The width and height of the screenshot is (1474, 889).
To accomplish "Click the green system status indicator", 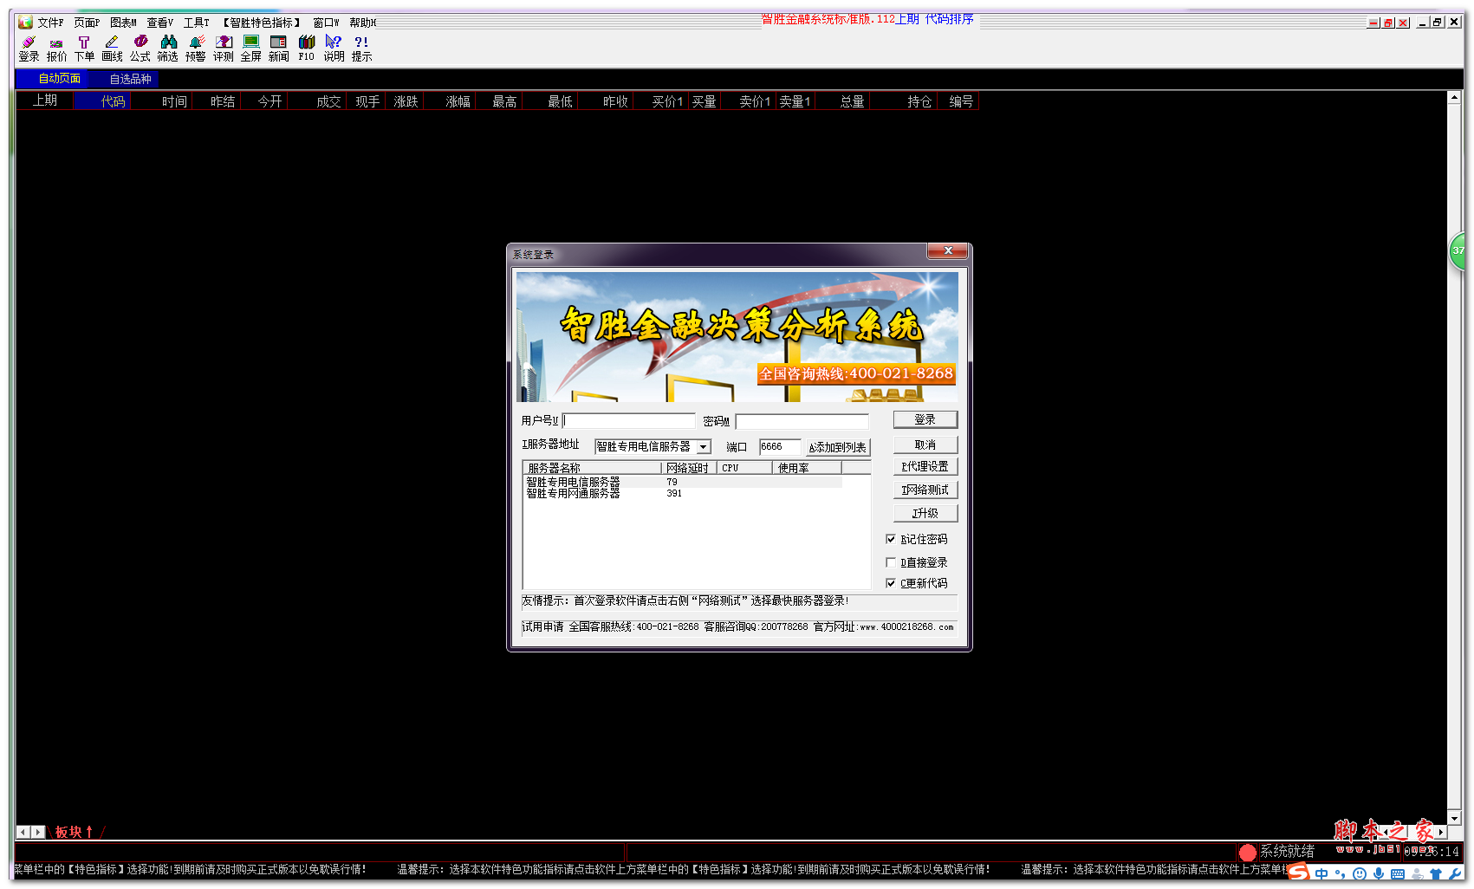I will pos(1248,852).
